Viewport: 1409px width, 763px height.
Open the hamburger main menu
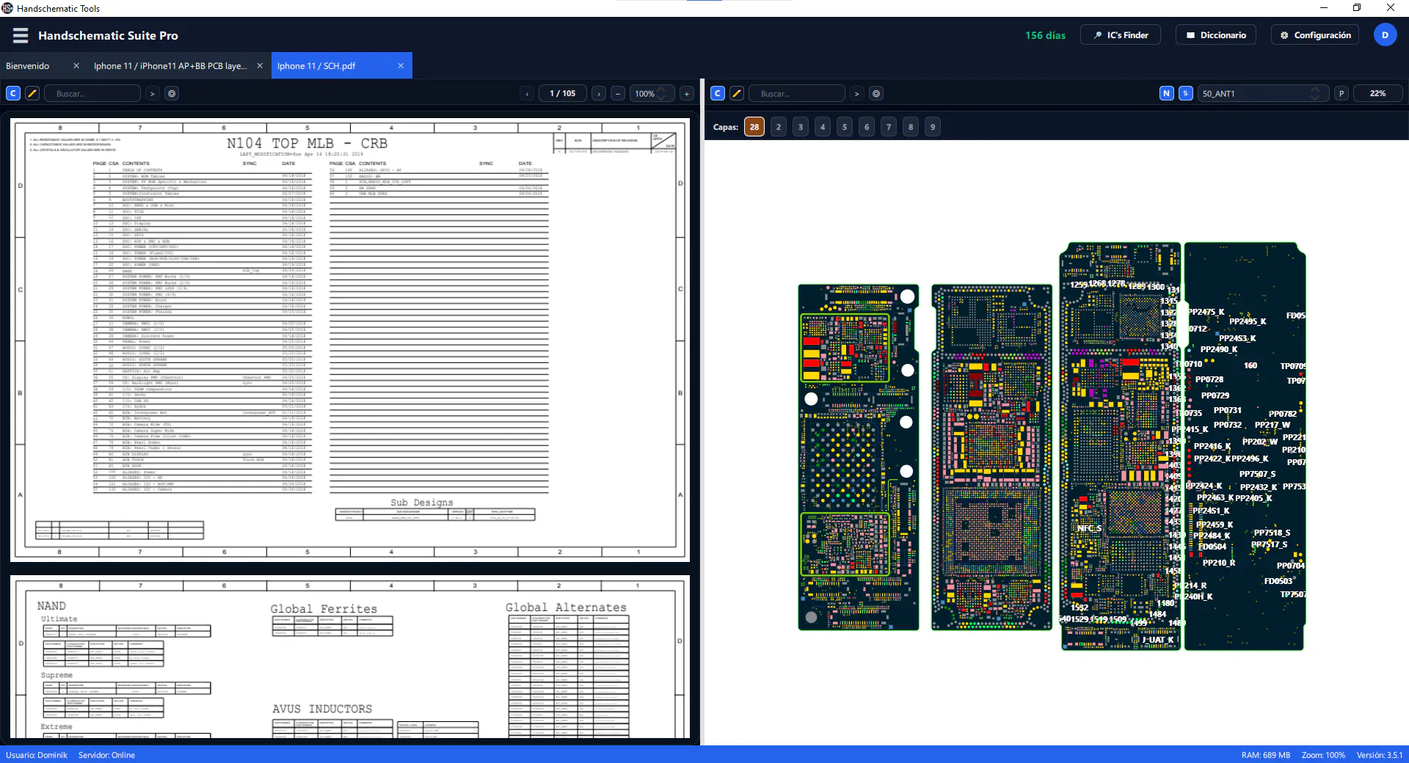pos(21,35)
